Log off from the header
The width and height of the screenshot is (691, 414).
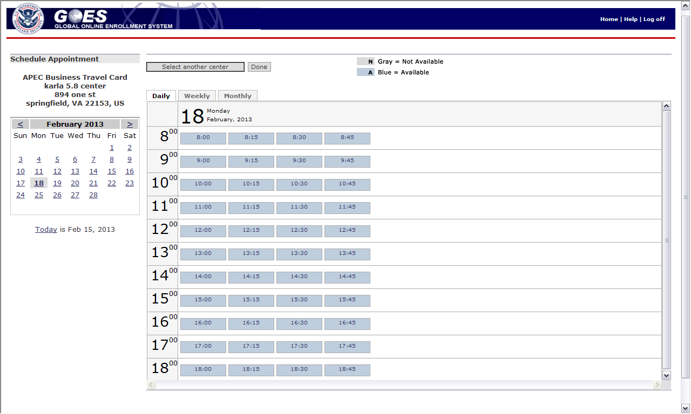pyautogui.click(x=654, y=19)
